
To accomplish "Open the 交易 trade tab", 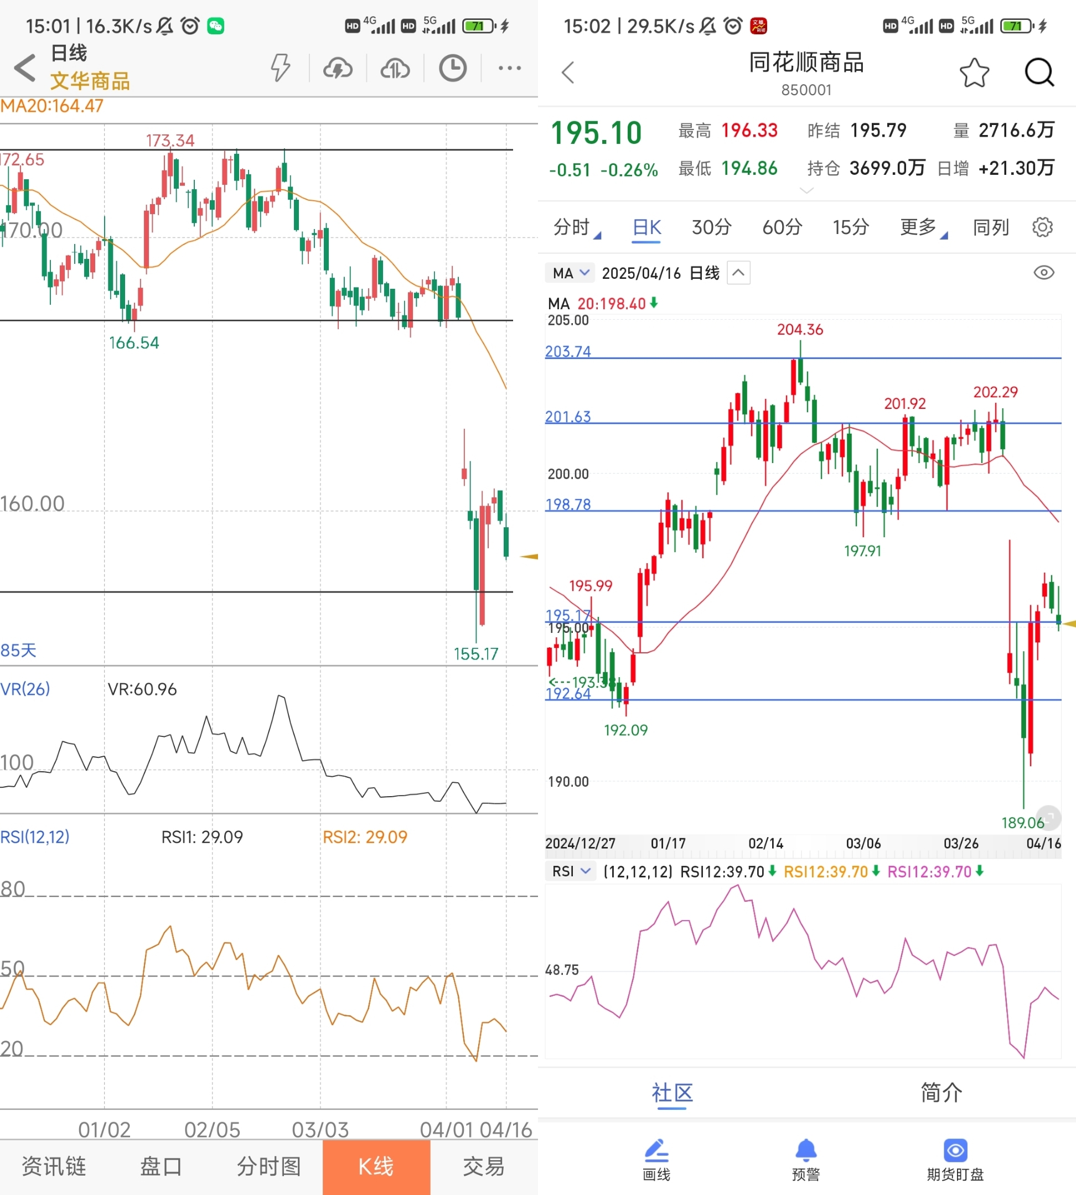I will point(484,1167).
